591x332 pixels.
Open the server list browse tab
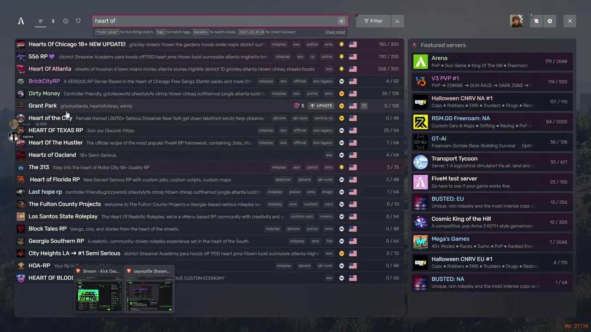[x=41, y=21]
